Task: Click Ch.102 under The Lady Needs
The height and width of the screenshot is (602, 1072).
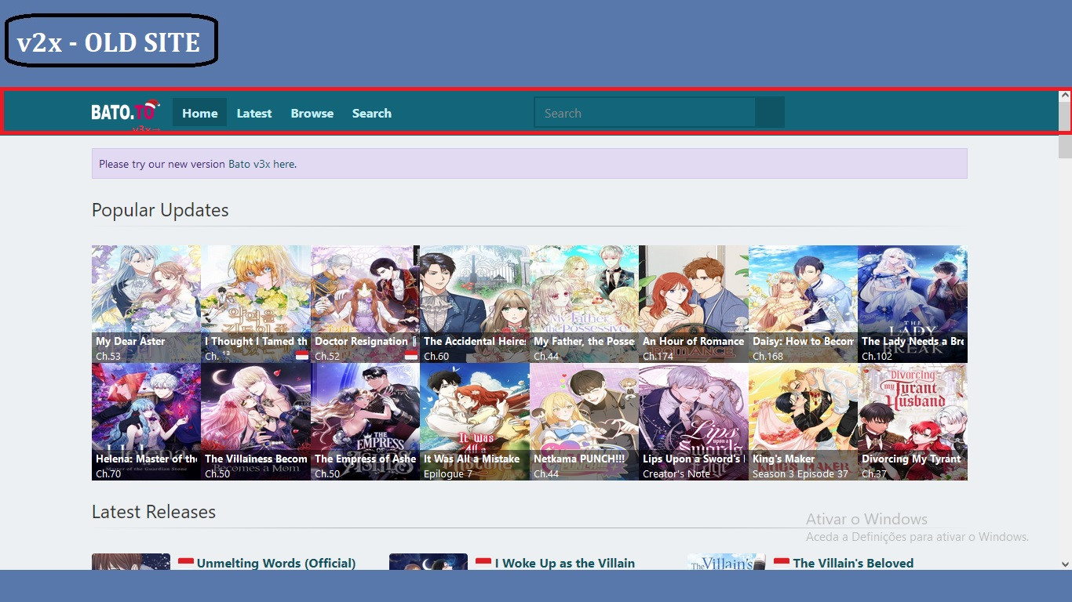Action: point(877,356)
